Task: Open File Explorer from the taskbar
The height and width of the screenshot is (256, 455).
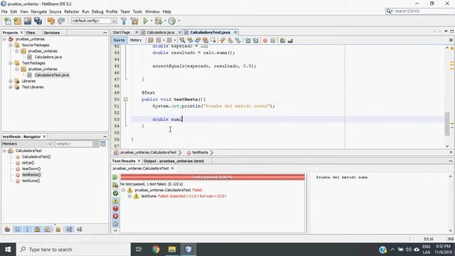Action: (172, 250)
